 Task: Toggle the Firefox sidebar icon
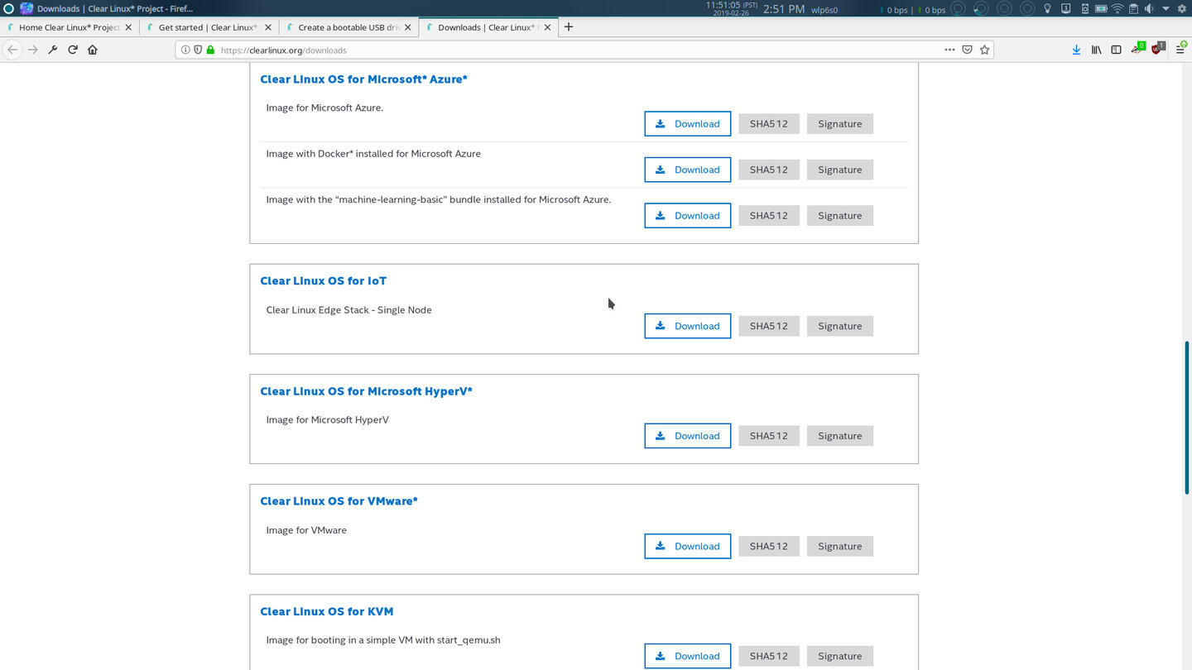1116,50
